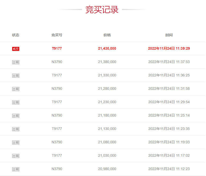Select the winning bidder number T9177 in red
The width and height of the screenshot is (206, 176).
click(57, 48)
